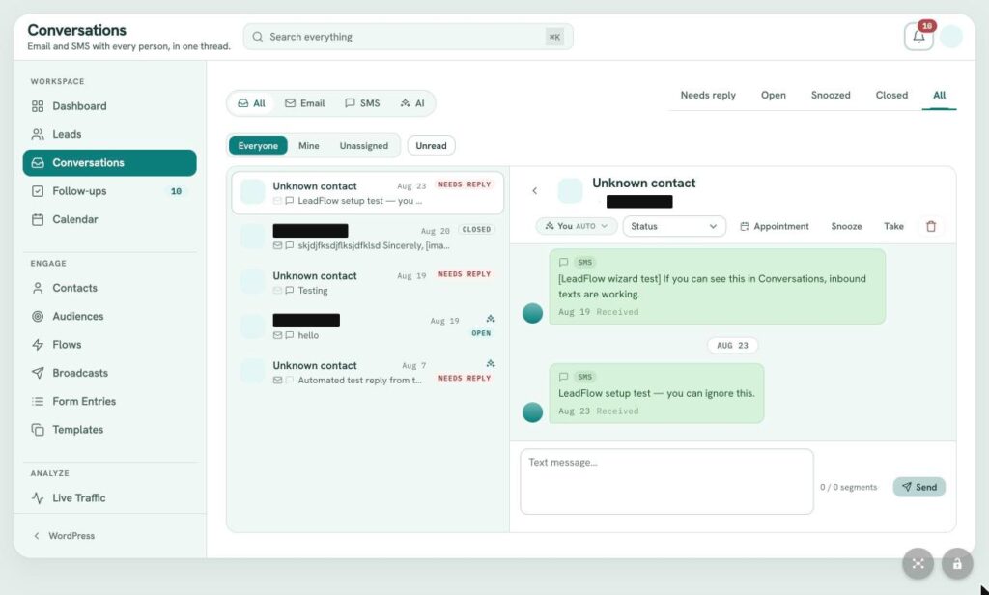Open the notifications bell icon
The width and height of the screenshot is (989, 595).
pyautogui.click(x=918, y=37)
